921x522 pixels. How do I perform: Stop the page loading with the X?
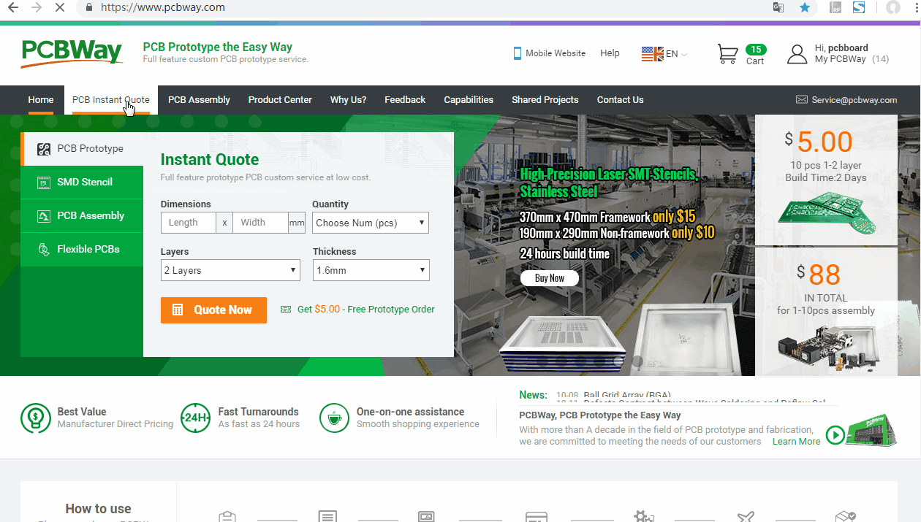(x=61, y=8)
